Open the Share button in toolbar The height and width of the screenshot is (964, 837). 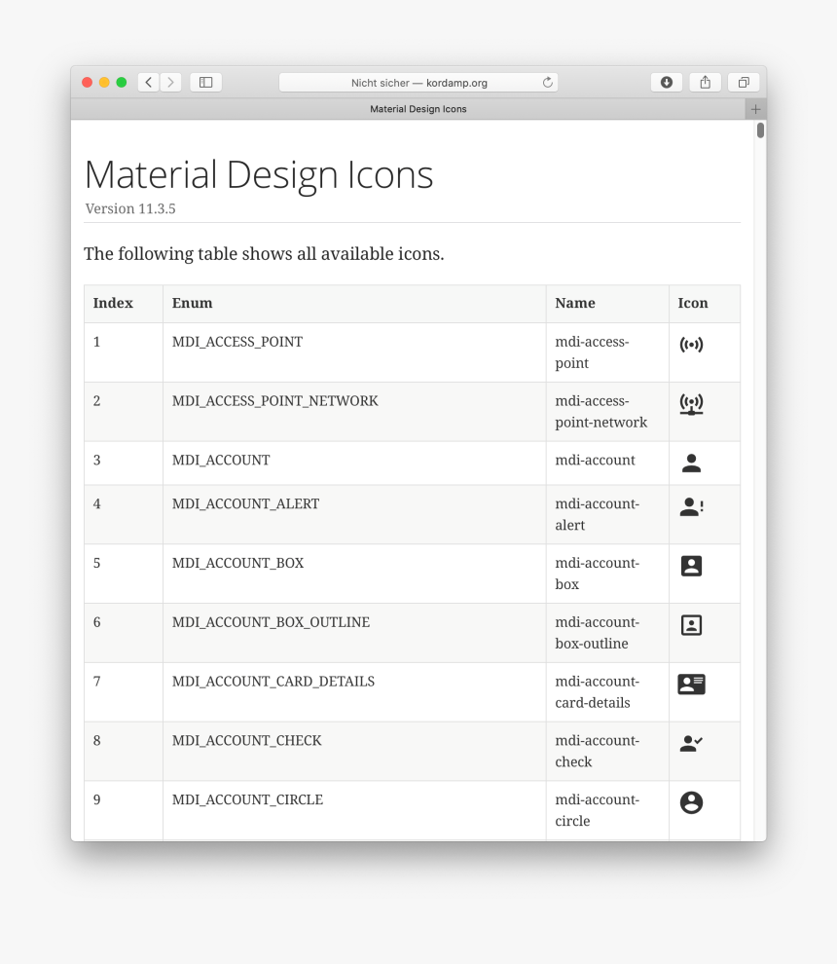pyautogui.click(x=706, y=83)
